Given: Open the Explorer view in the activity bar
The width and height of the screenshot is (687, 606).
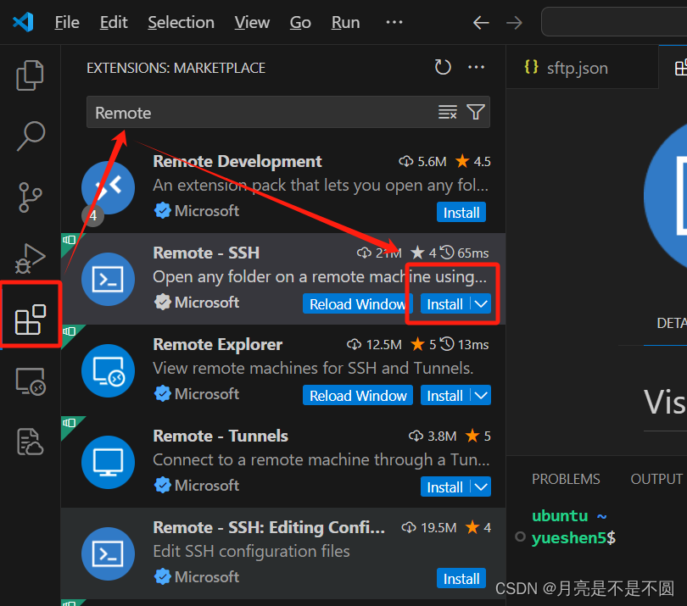Looking at the screenshot, I should [30, 75].
